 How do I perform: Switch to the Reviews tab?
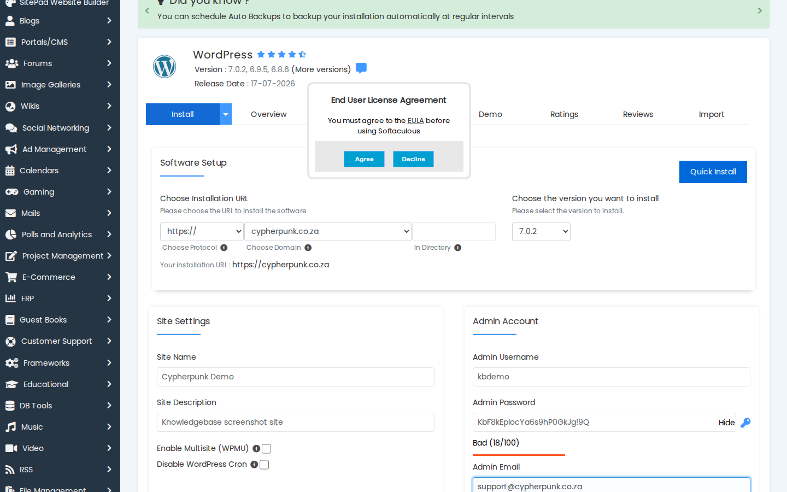click(638, 114)
